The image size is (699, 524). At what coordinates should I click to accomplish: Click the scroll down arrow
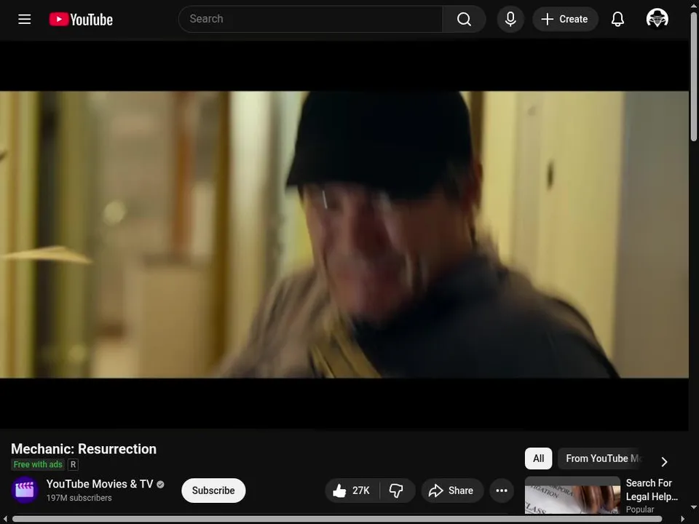tap(694, 507)
